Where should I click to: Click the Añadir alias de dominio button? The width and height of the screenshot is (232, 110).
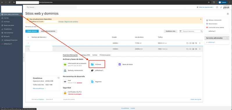(48, 31)
